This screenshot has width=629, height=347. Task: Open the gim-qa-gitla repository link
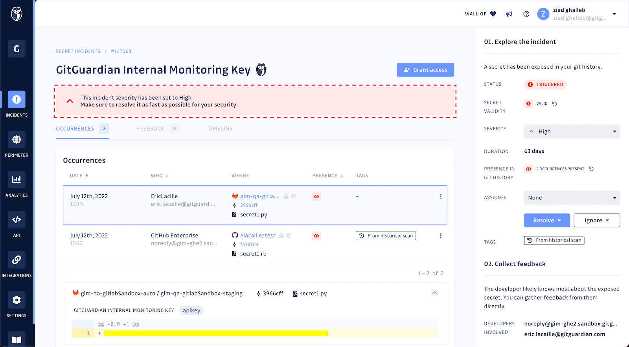tap(259, 196)
